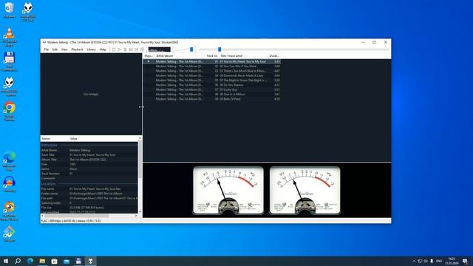Open the Library menu
473x266 pixels.
91,50
